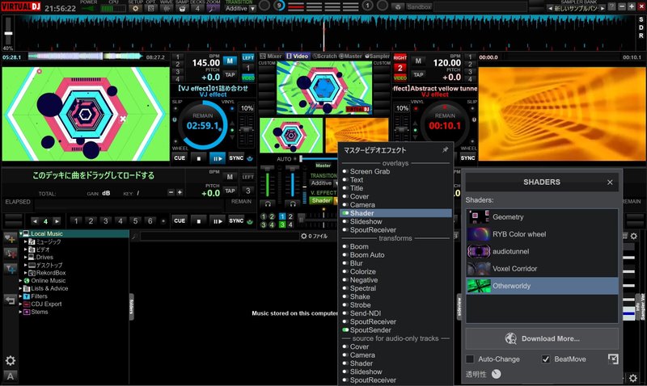Click deck 1 volume fader
The height and width of the screenshot is (386, 647).
pos(268,181)
